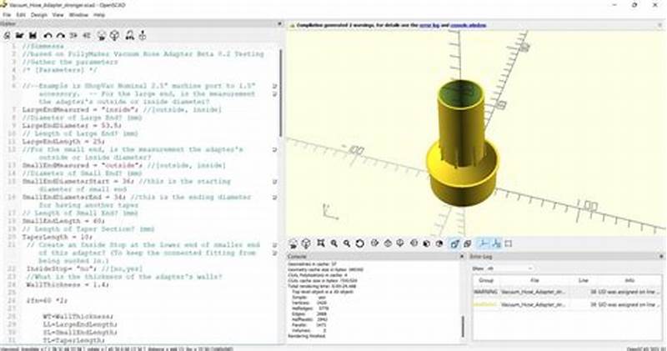667x351 pixels.
Task: Toggle Orthogonal projection in viewport toolbar
Action: (x=467, y=243)
